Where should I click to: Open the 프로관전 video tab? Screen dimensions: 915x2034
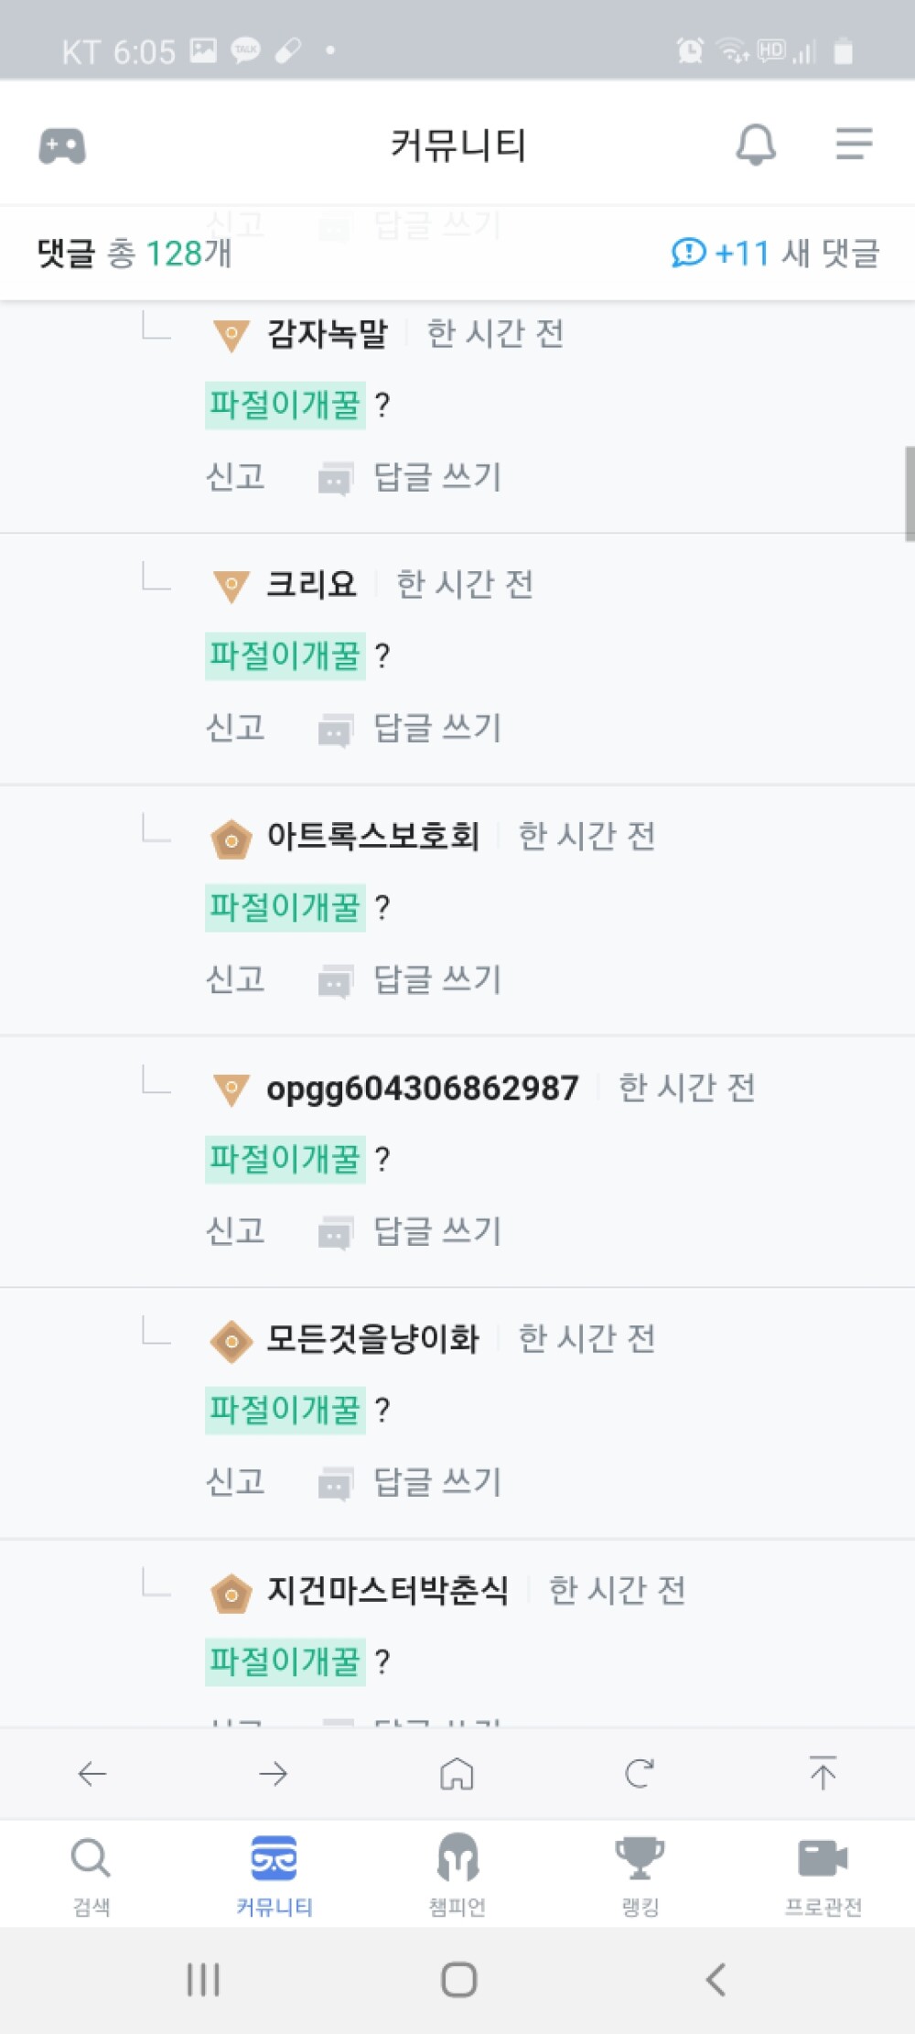click(x=823, y=1875)
